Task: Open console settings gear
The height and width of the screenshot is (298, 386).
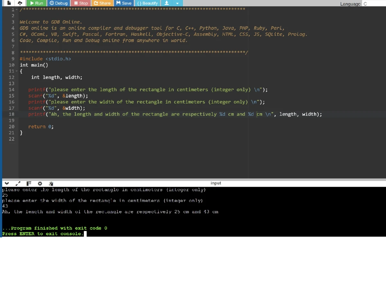Action: [x=40, y=184]
